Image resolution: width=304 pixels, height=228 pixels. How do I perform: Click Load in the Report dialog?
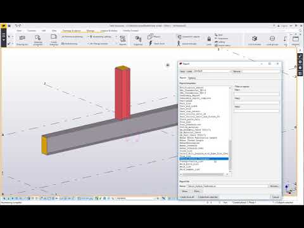point(189,72)
